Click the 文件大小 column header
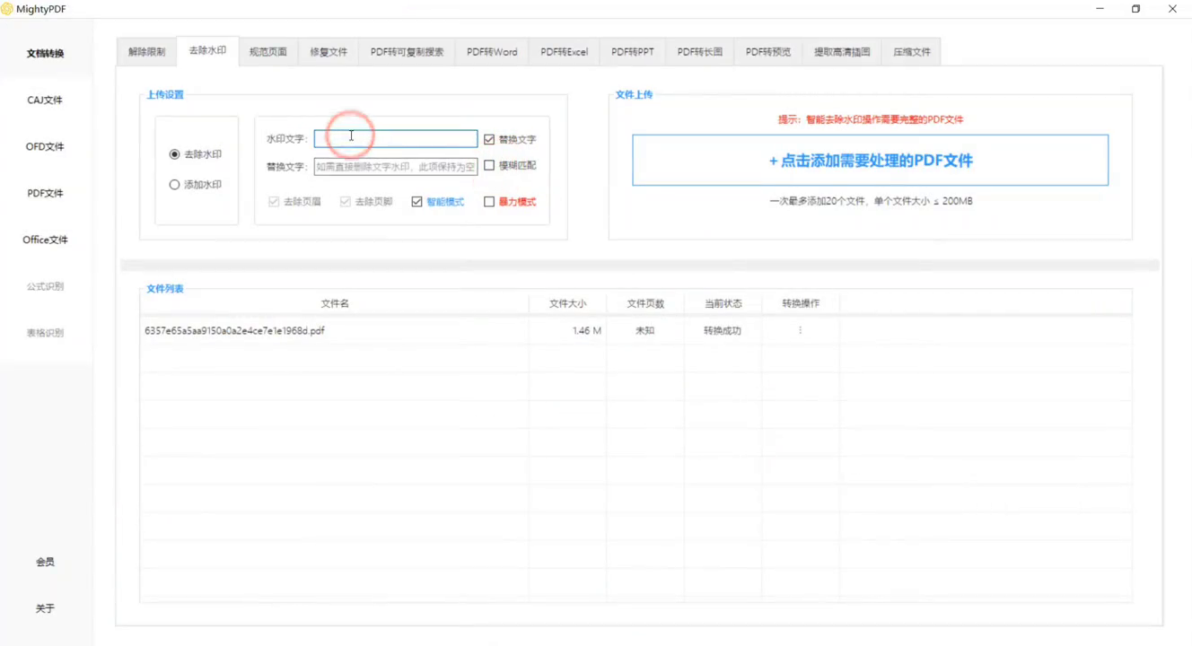 [x=567, y=304]
